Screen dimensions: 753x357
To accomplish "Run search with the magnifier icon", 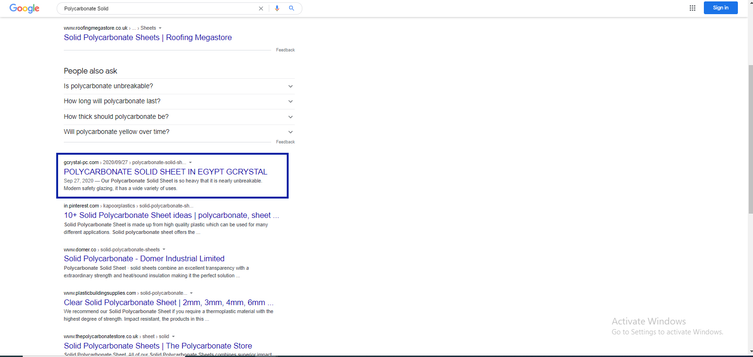I will pyautogui.click(x=291, y=8).
